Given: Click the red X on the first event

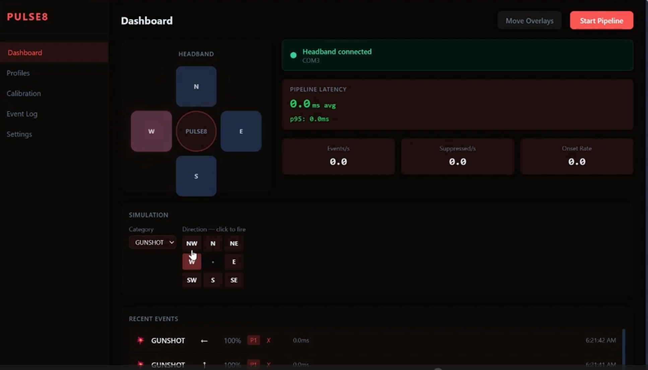Looking at the screenshot, I should coord(268,341).
